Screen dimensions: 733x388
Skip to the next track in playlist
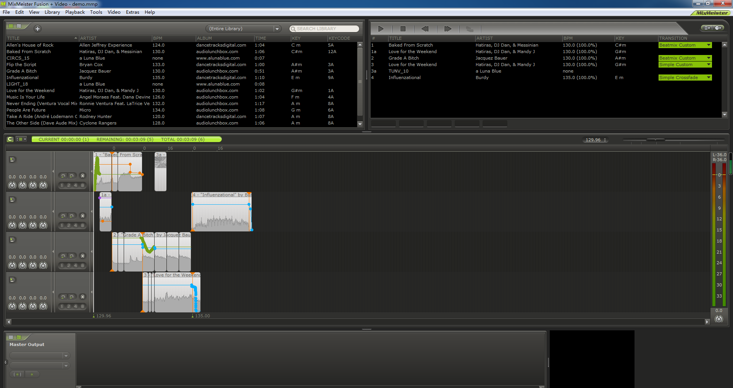447,29
